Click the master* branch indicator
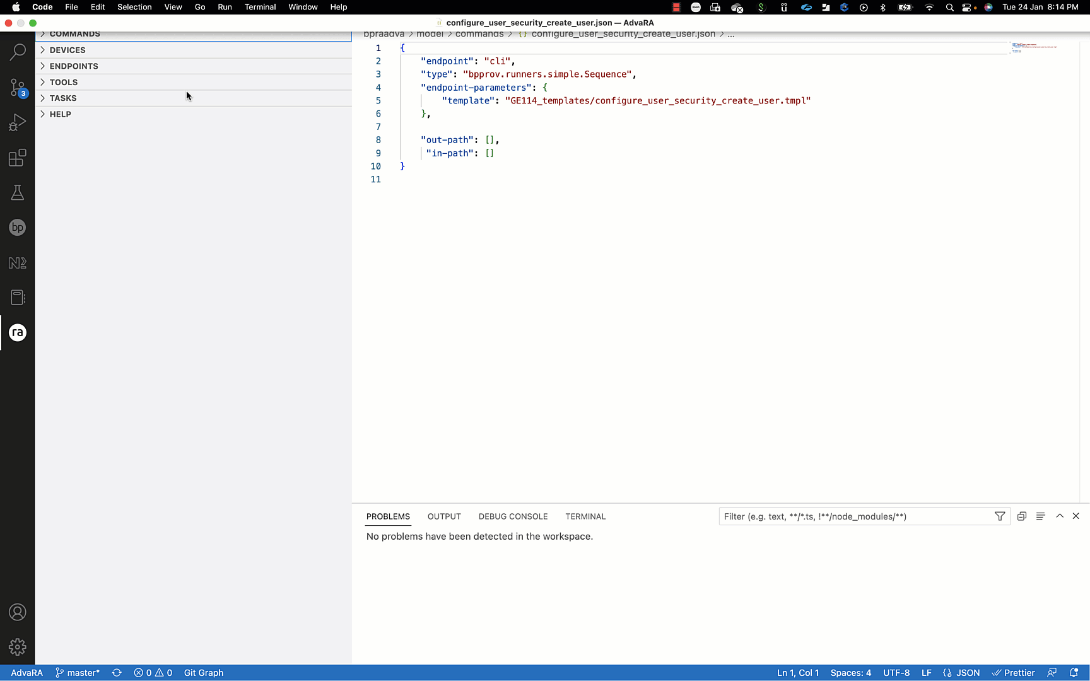The height and width of the screenshot is (681, 1090). click(x=78, y=673)
